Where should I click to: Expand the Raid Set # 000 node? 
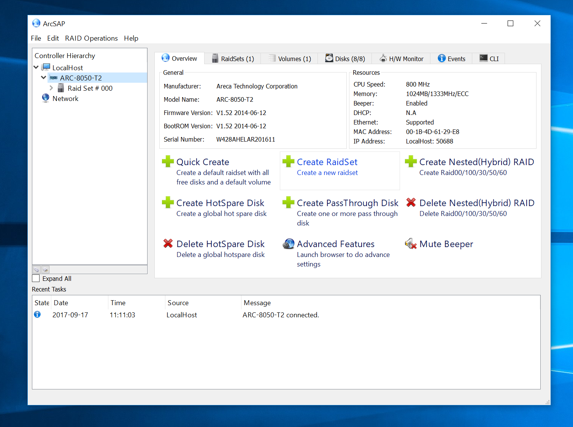(x=51, y=88)
